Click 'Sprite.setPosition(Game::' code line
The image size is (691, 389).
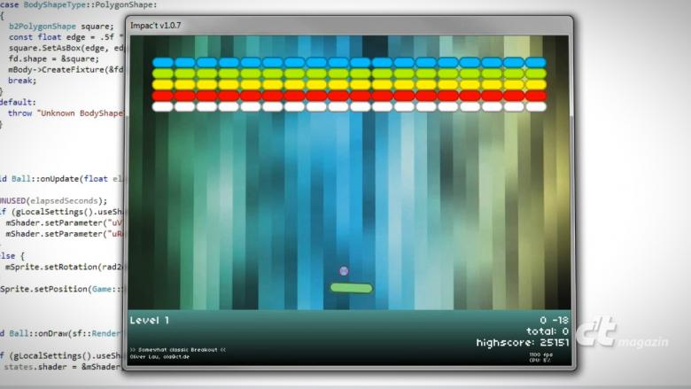(62, 289)
